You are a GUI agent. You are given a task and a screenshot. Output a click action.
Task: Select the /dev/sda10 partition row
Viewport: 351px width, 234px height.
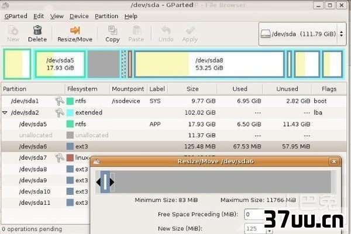pyautogui.click(x=46, y=191)
